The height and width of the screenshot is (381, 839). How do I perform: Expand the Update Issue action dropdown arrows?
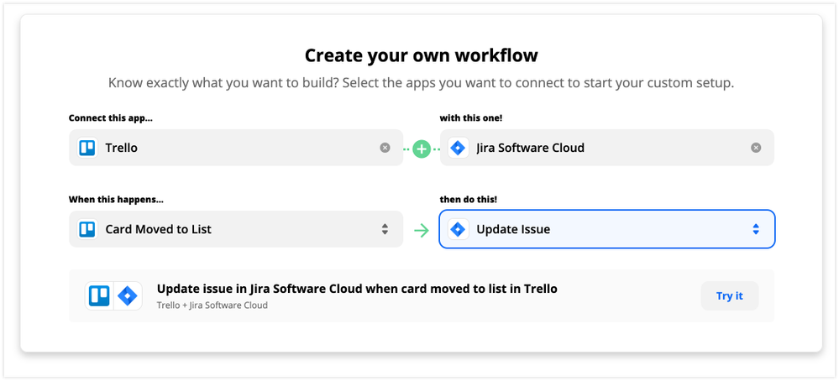tap(756, 229)
